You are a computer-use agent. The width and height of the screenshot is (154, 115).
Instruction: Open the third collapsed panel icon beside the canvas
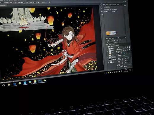click(102, 11)
